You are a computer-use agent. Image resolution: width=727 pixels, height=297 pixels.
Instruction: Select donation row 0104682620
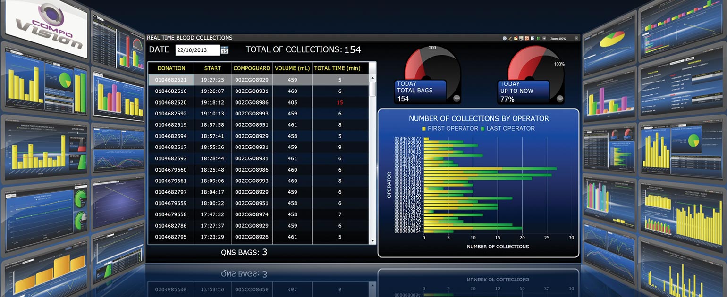[171, 102]
